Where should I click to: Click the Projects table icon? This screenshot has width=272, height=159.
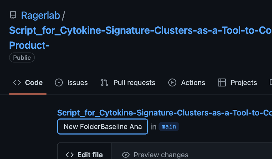(222, 83)
